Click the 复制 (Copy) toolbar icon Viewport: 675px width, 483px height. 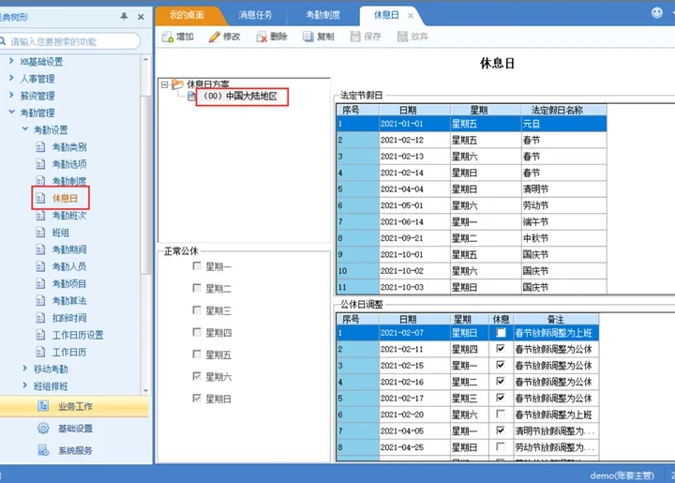click(x=307, y=37)
